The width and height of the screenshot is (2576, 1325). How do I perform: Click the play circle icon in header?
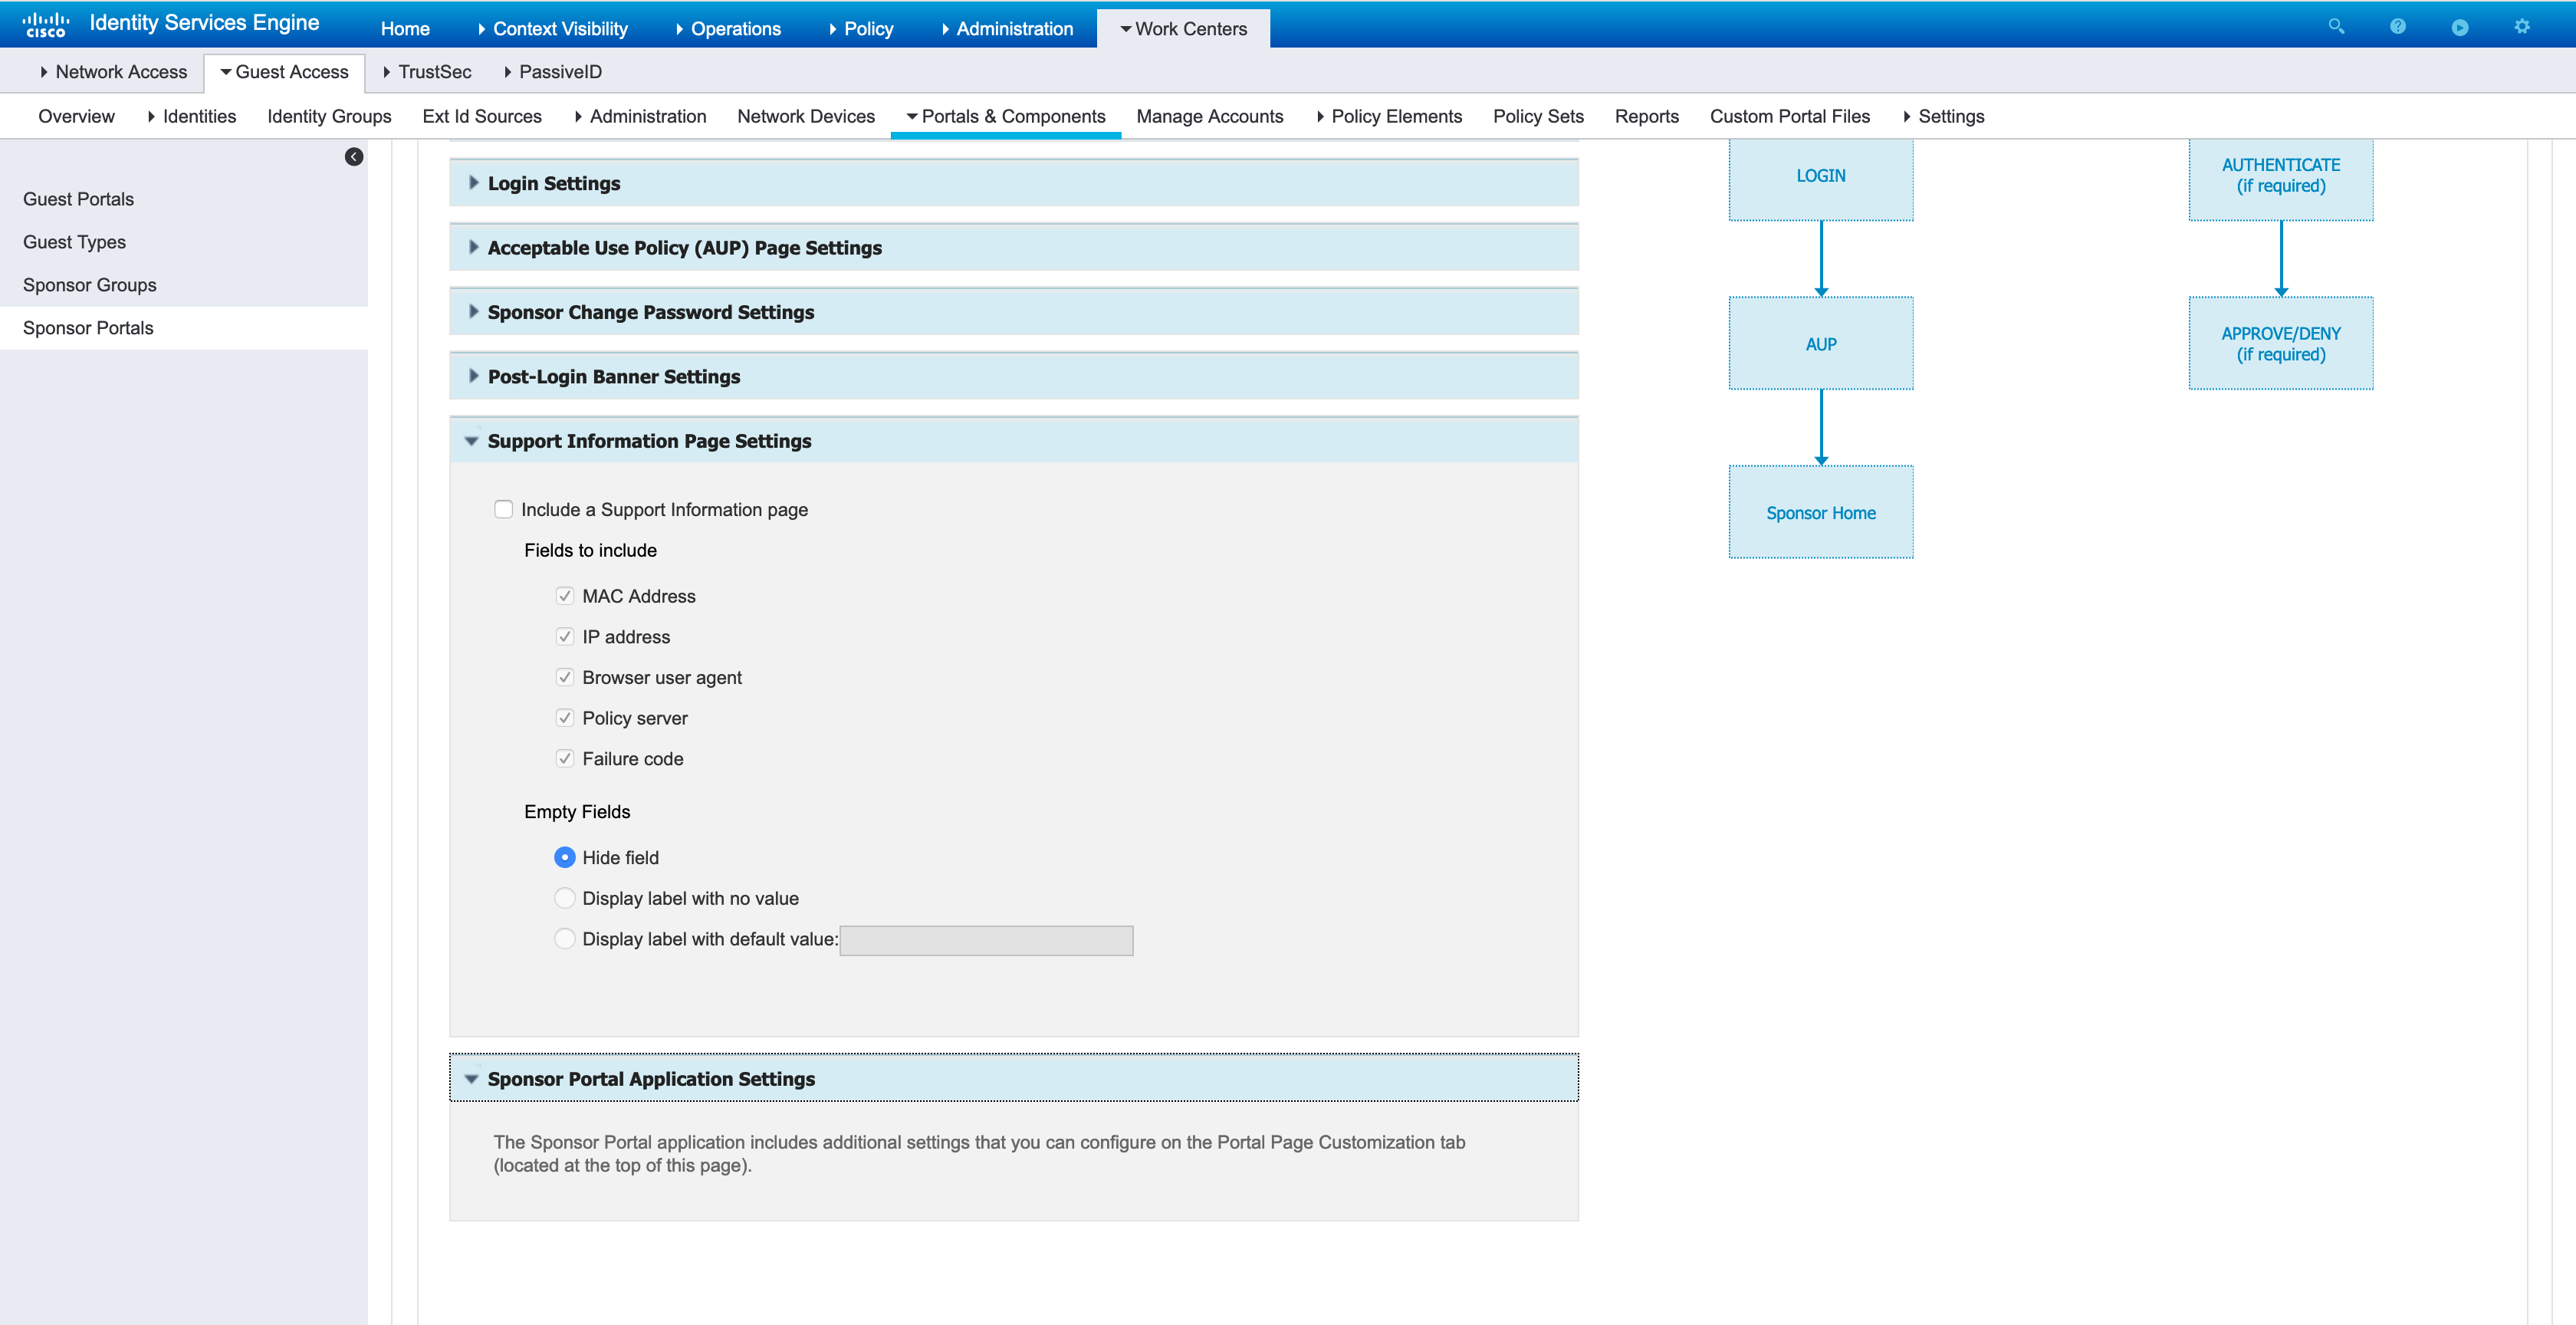[2460, 27]
